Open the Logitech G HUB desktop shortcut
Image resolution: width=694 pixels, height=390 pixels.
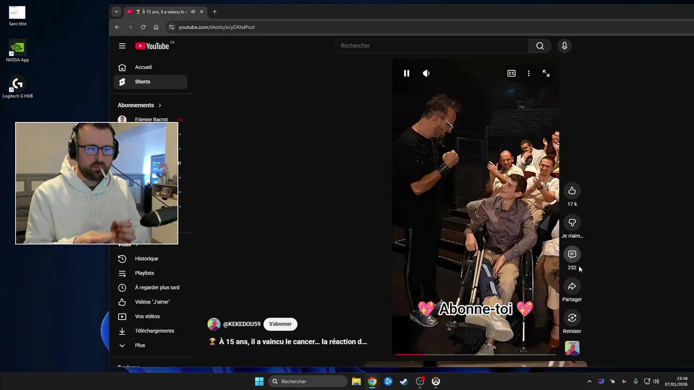[17, 87]
